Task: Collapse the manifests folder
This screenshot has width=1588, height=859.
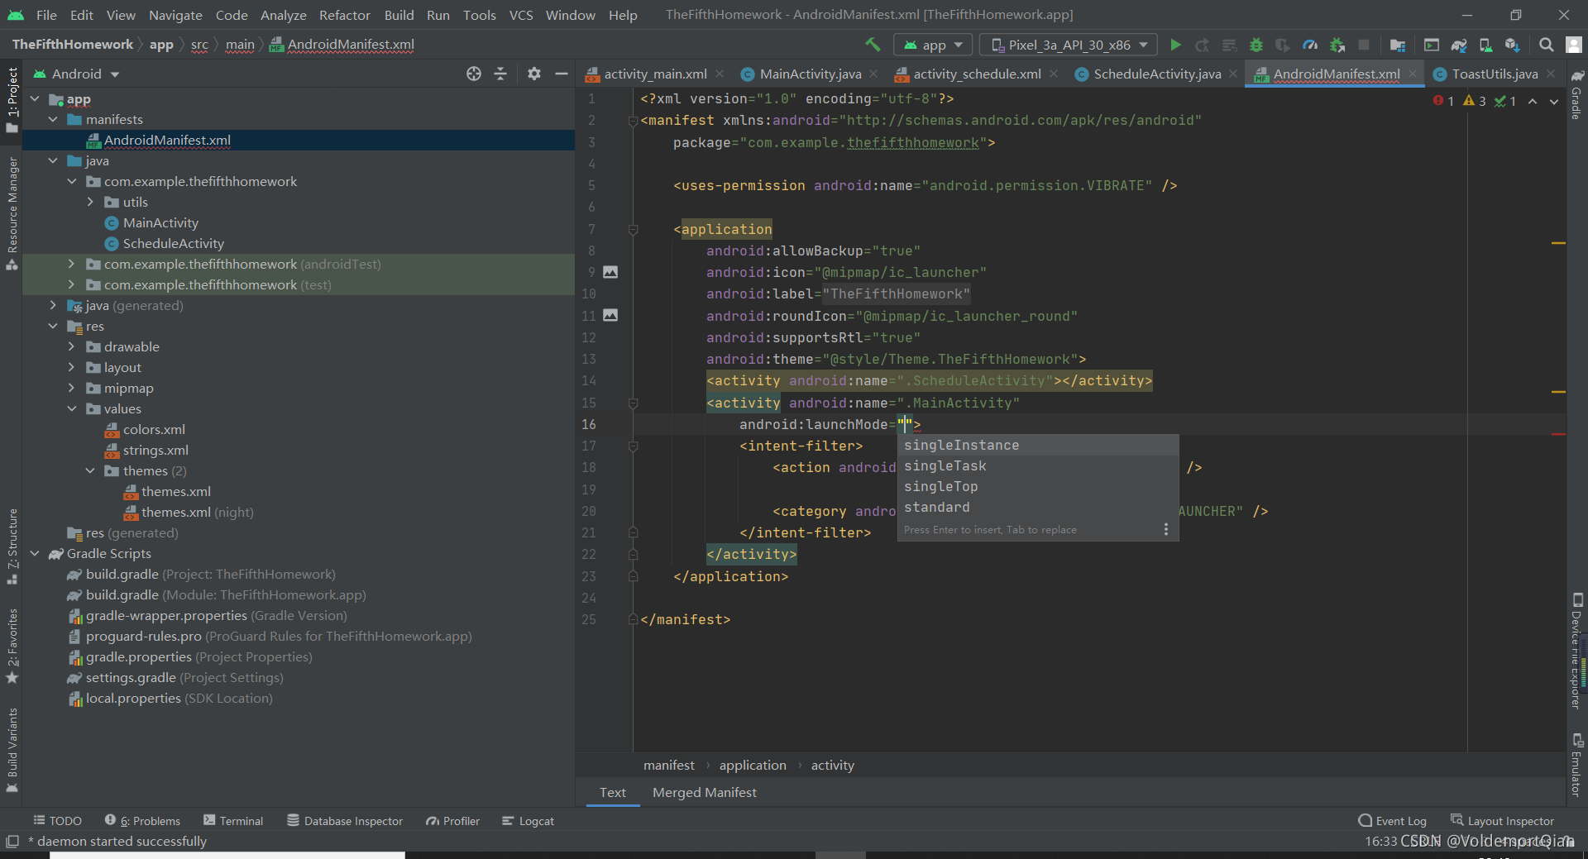Action: pyautogui.click(x=54, y=119)
